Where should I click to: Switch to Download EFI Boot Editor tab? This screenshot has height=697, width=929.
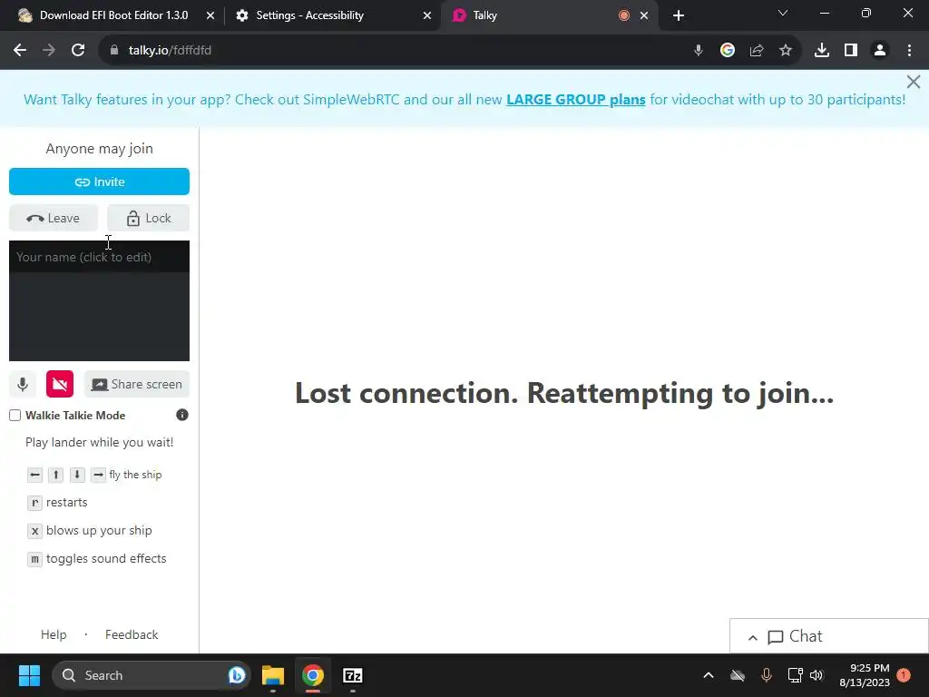point(112,15)
